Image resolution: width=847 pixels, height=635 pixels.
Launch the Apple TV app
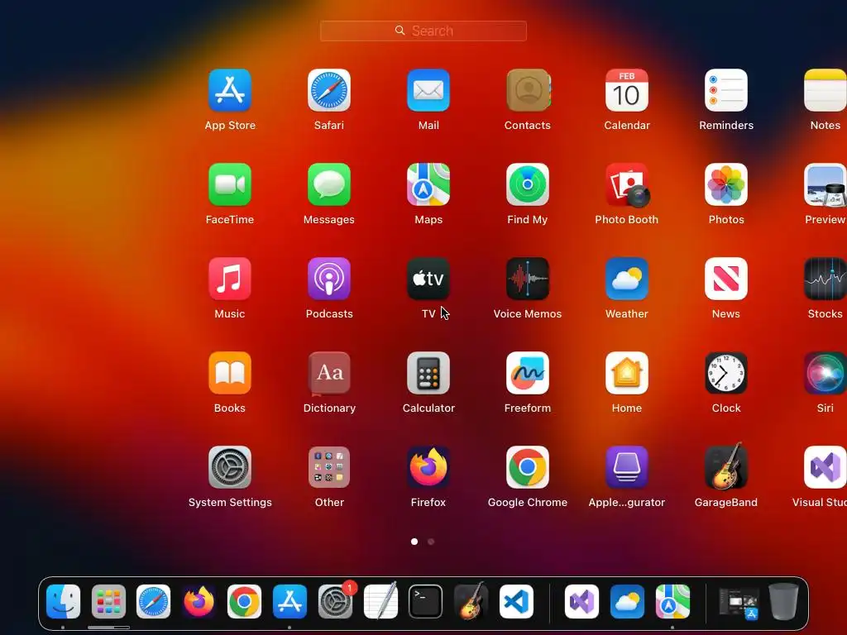(428, 279)
